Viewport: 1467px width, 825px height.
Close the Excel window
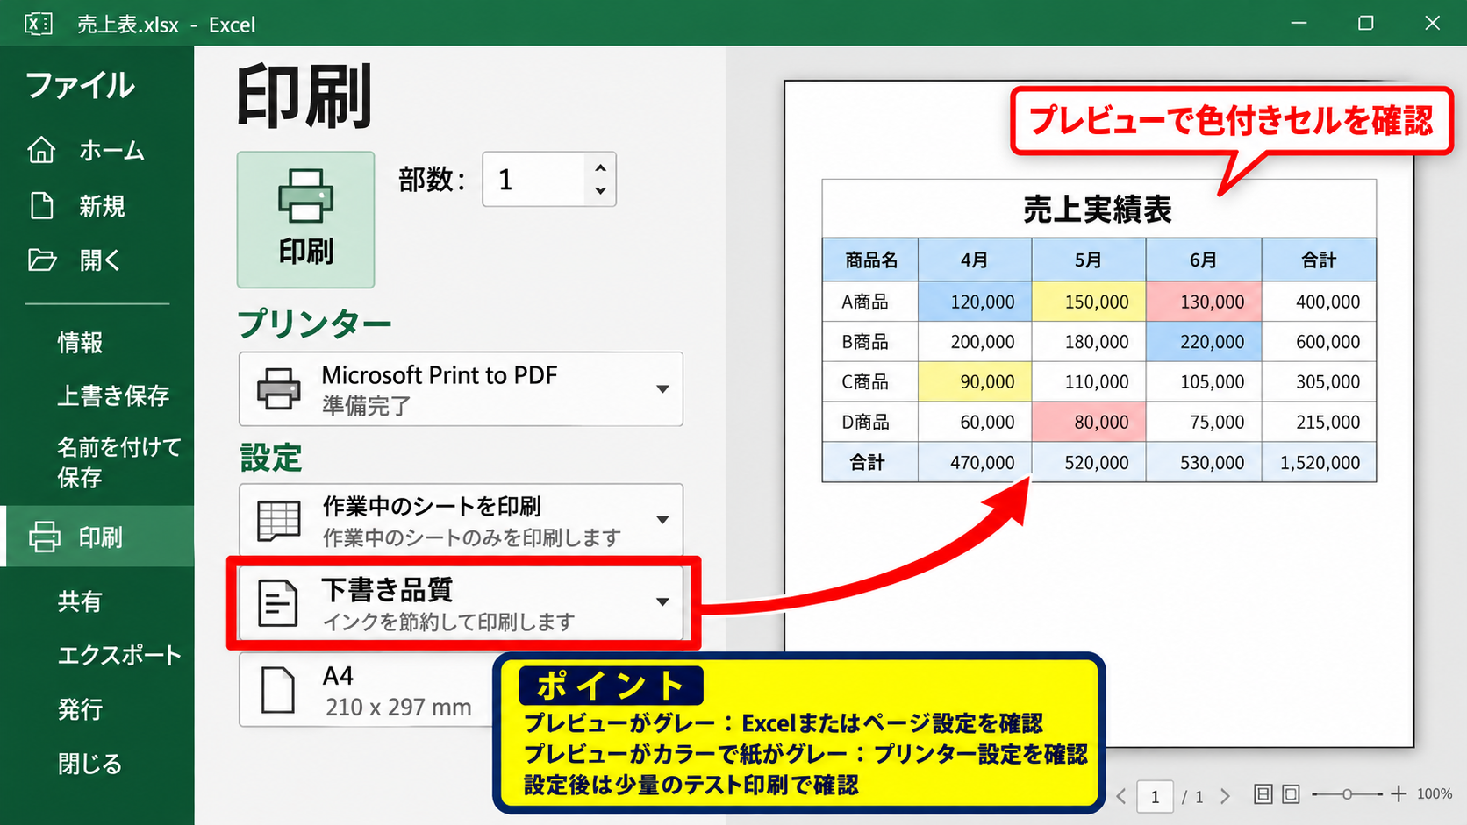(x=1432, y=23)
